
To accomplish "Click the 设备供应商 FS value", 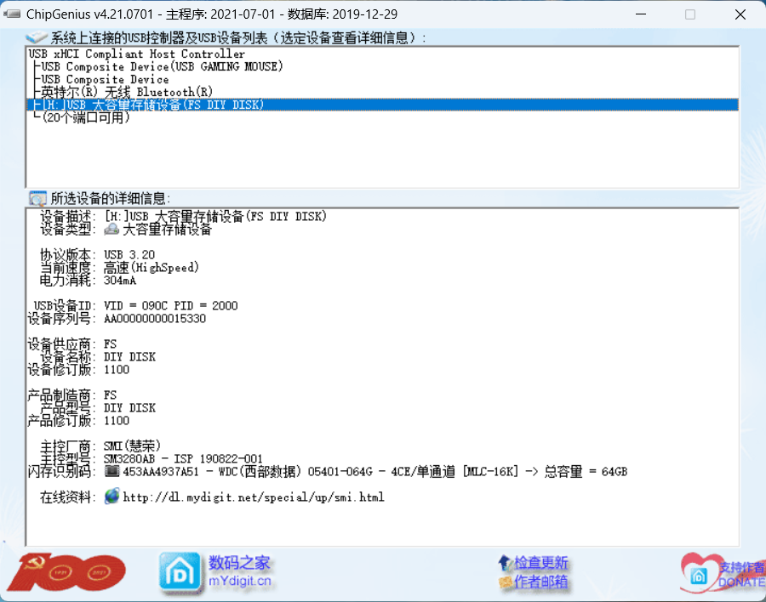I will (x=111, y=344).
